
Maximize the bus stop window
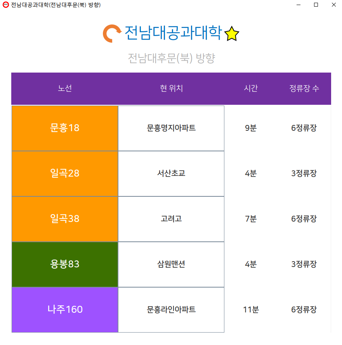(x=316, y=5)
